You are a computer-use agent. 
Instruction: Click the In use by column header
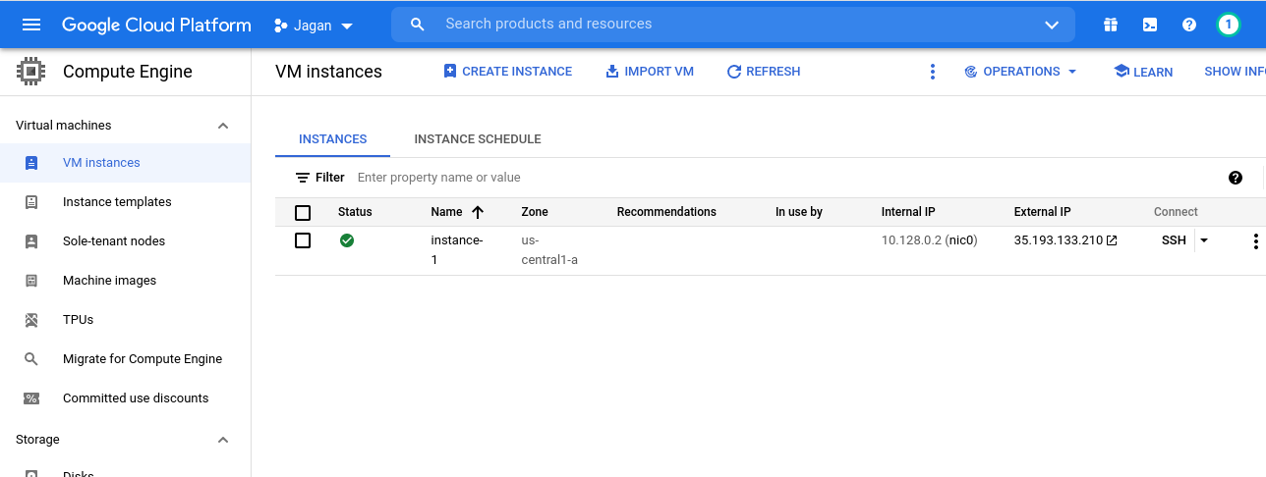click(799, 212)
